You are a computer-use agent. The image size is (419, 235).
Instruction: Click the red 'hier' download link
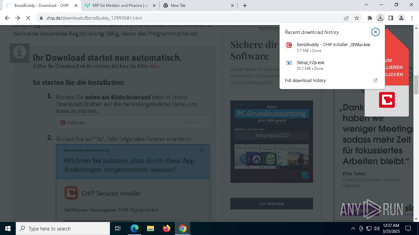pos(154,66)
